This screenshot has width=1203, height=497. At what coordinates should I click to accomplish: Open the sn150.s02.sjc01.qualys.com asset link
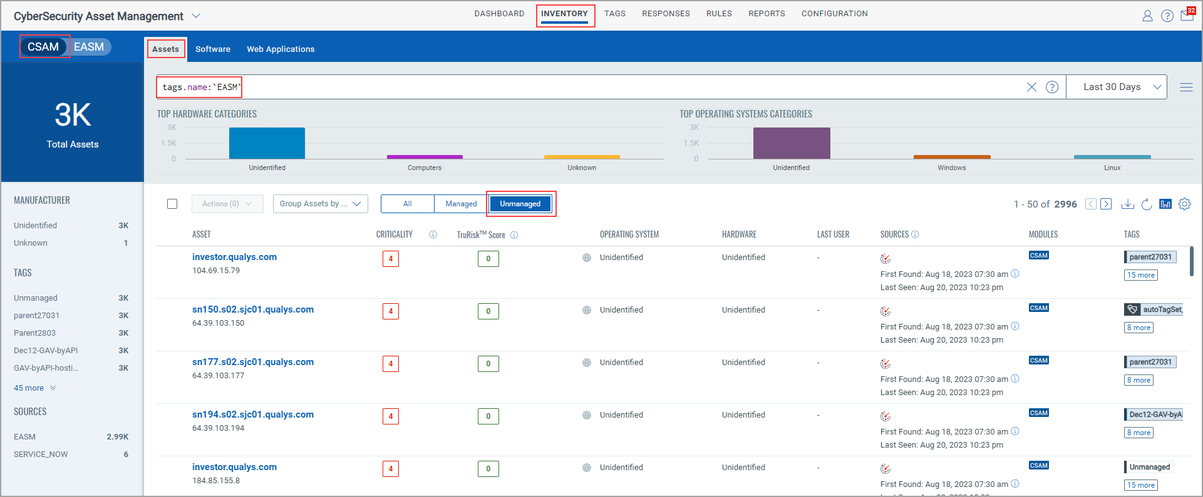click(253, 309)
